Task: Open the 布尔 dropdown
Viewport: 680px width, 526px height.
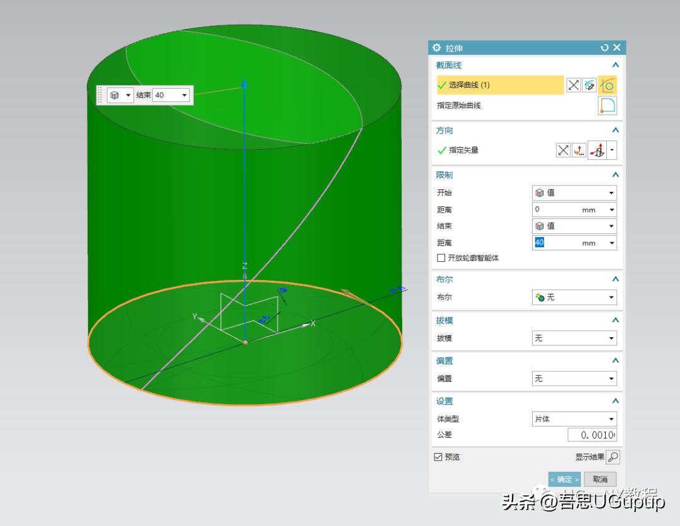Action: point(574,297)
